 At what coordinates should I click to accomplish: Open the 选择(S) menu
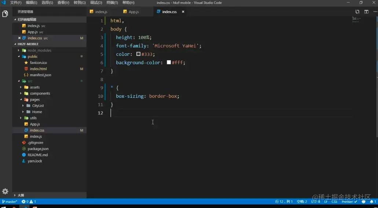point(47,3)
